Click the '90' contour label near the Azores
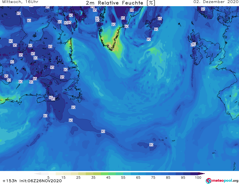 click(151, 144)
